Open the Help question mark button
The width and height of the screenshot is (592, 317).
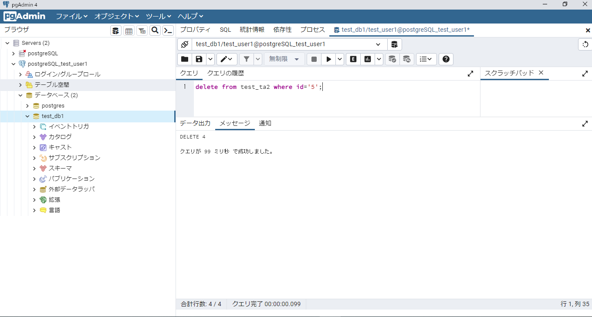tap(446, 59)
